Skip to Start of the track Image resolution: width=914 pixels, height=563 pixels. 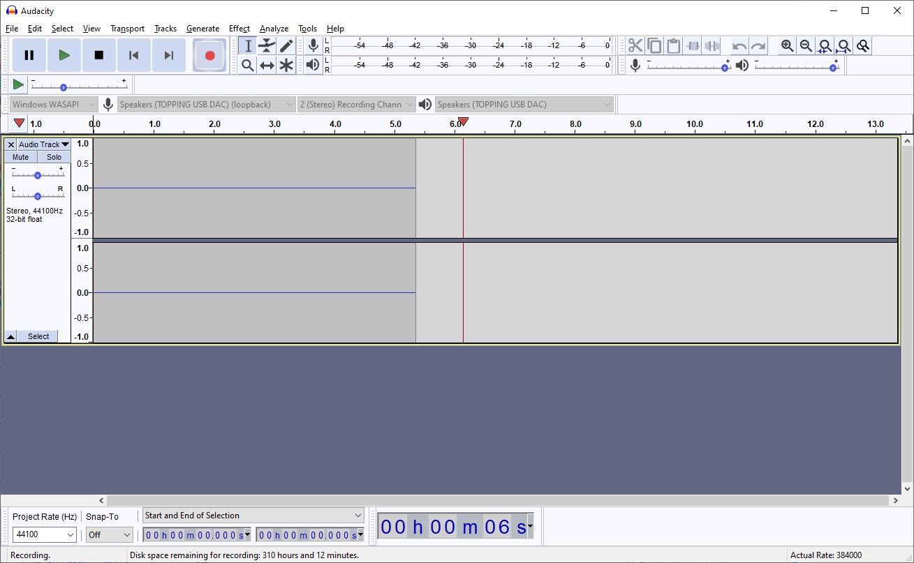coord(134,55)
